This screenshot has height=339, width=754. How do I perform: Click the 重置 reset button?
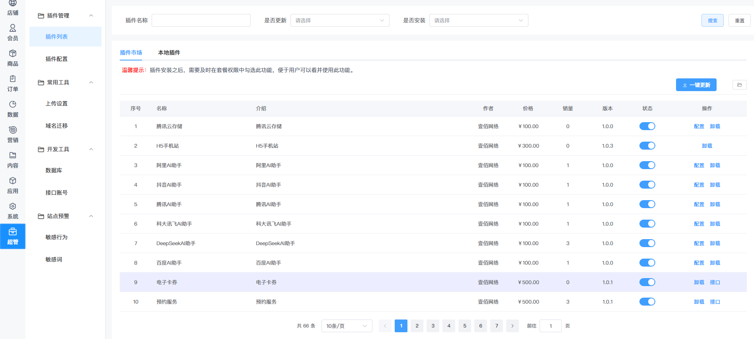tap(740, 20)
